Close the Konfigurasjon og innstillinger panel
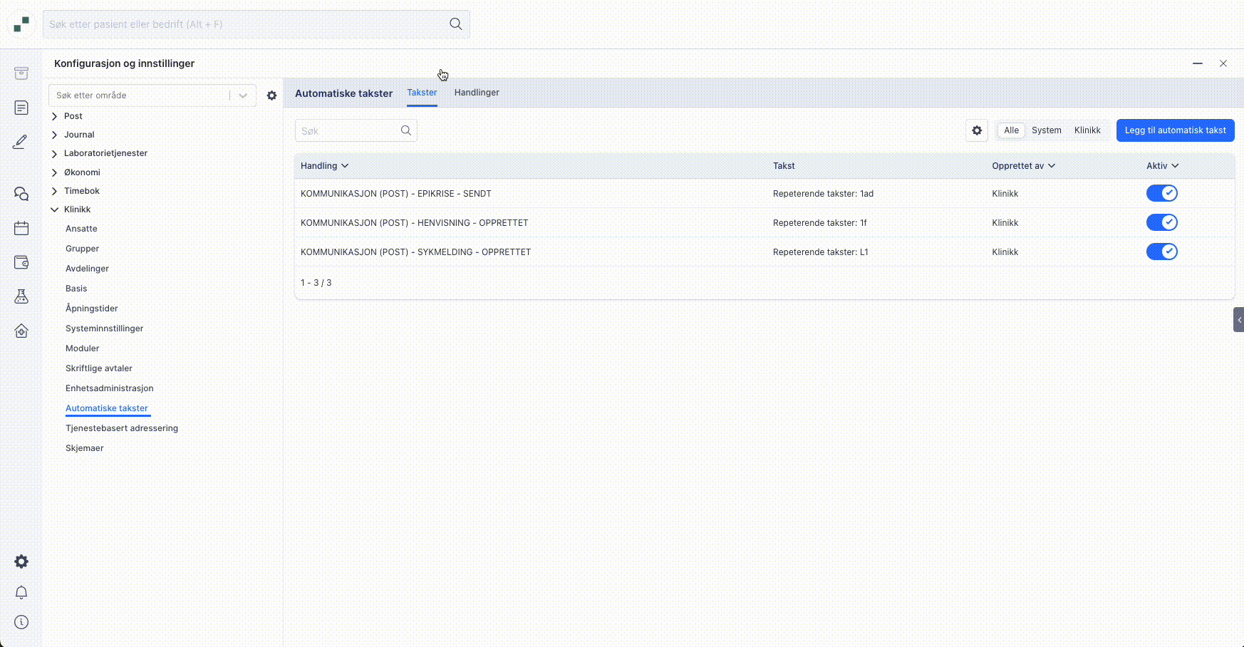 pyautogui.click(x=1223, y=63)
